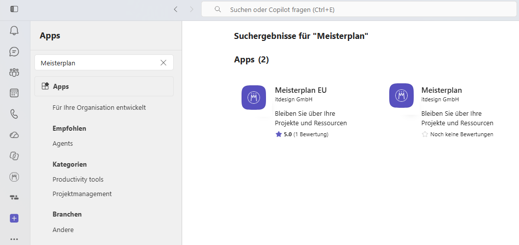This screenshot has height=245, width=519.
Task: Select the Andere branch
Action: pos(63,230)
